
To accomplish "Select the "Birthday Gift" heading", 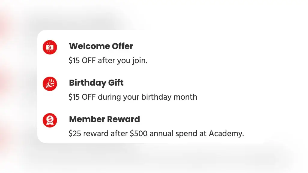I will (x=96, y=83).
